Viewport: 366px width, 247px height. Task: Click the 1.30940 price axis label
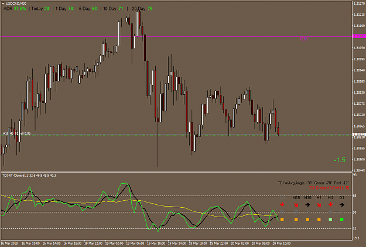359,70
